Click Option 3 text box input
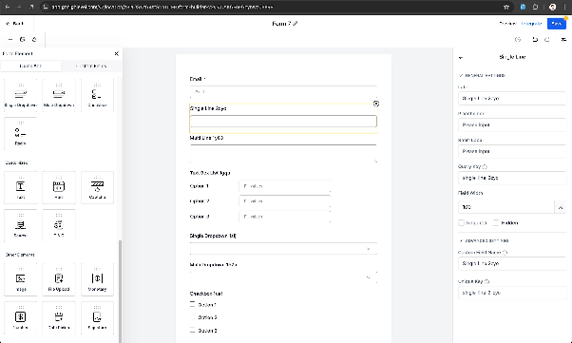The height and width of the screenshot is (343, 572). [x=285, y=217]
